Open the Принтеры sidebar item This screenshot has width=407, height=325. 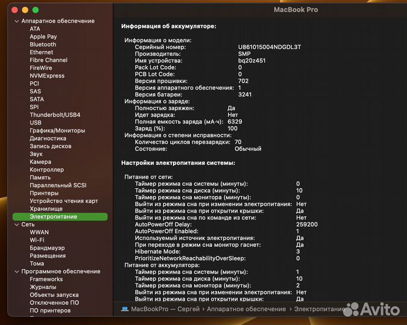coord(44,193)
